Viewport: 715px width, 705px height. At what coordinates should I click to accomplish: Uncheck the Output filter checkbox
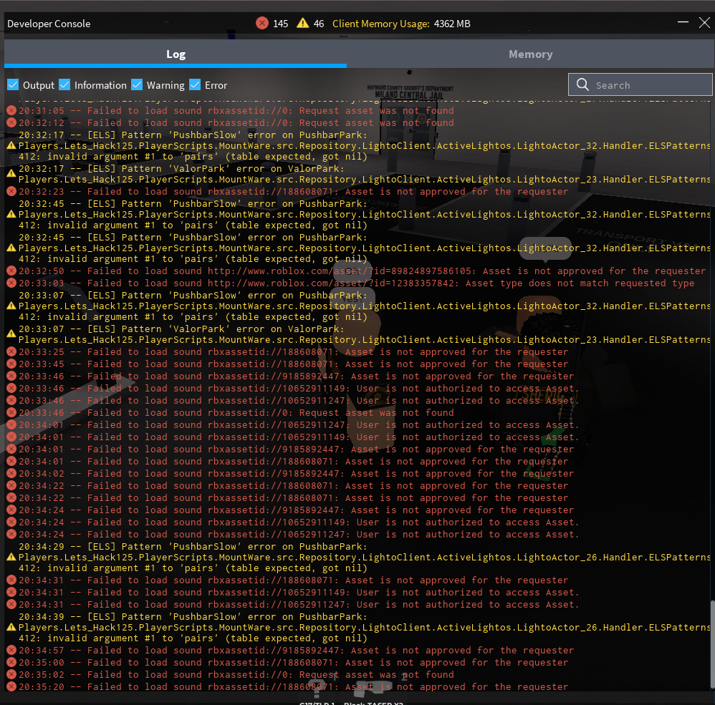tap(13, 85)
